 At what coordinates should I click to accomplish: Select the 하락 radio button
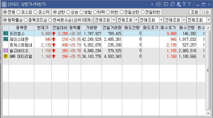coord(95,12)
